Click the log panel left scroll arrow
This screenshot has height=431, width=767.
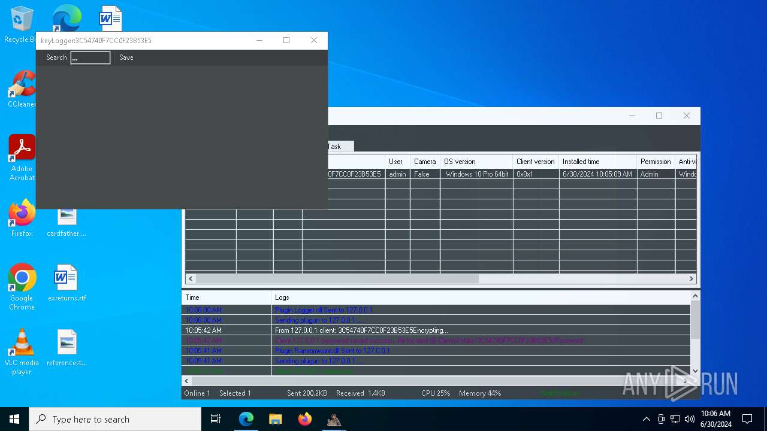[187, 381]
